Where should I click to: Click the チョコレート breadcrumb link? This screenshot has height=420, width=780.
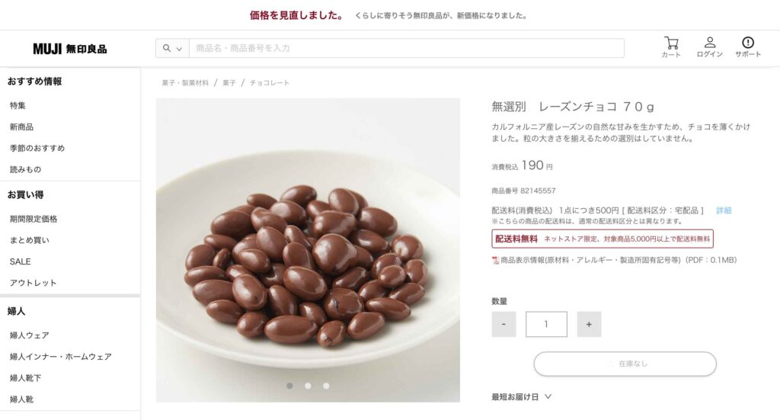pos(269,83)
